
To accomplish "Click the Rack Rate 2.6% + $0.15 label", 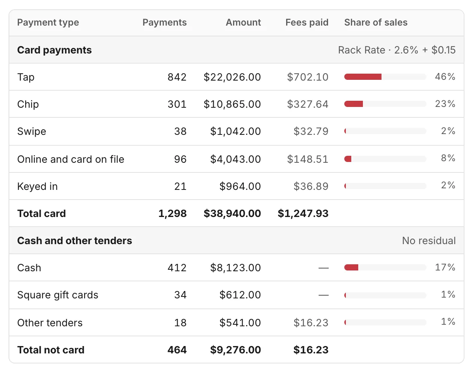I will 397,50.
